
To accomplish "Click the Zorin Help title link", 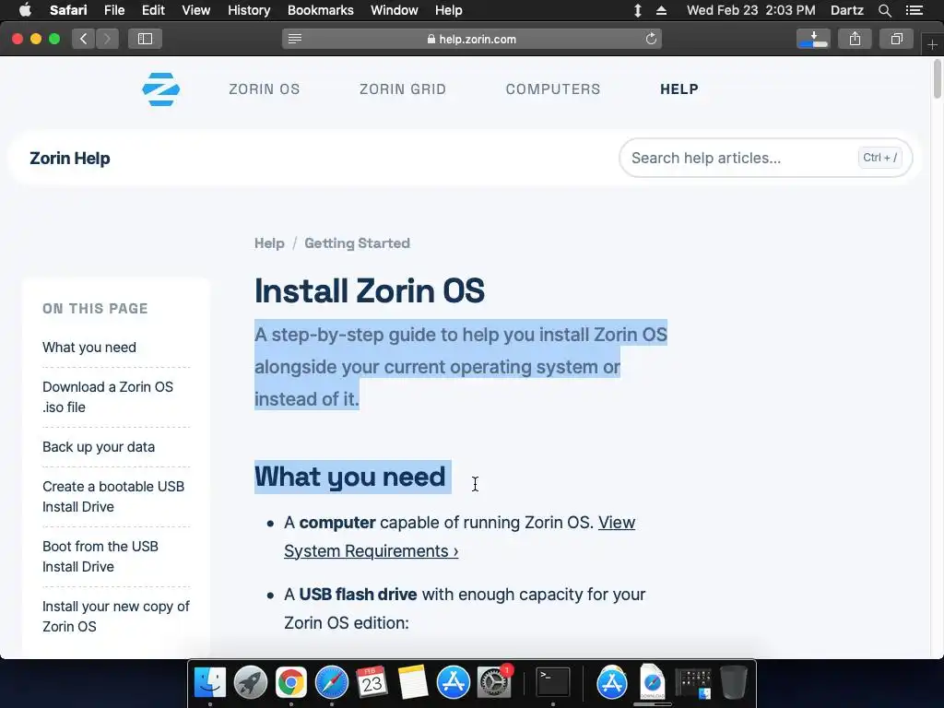I will pyautogui.click(x=70, y=159).
